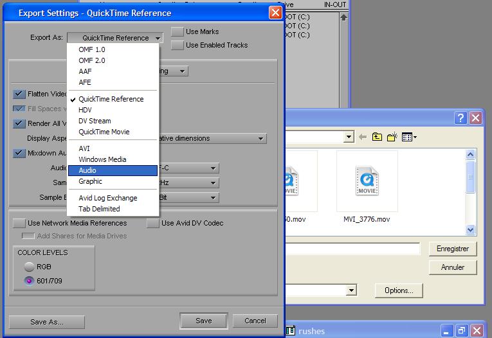
Task: Open the sample rate Hz dropdown
Action: [189, 182]
